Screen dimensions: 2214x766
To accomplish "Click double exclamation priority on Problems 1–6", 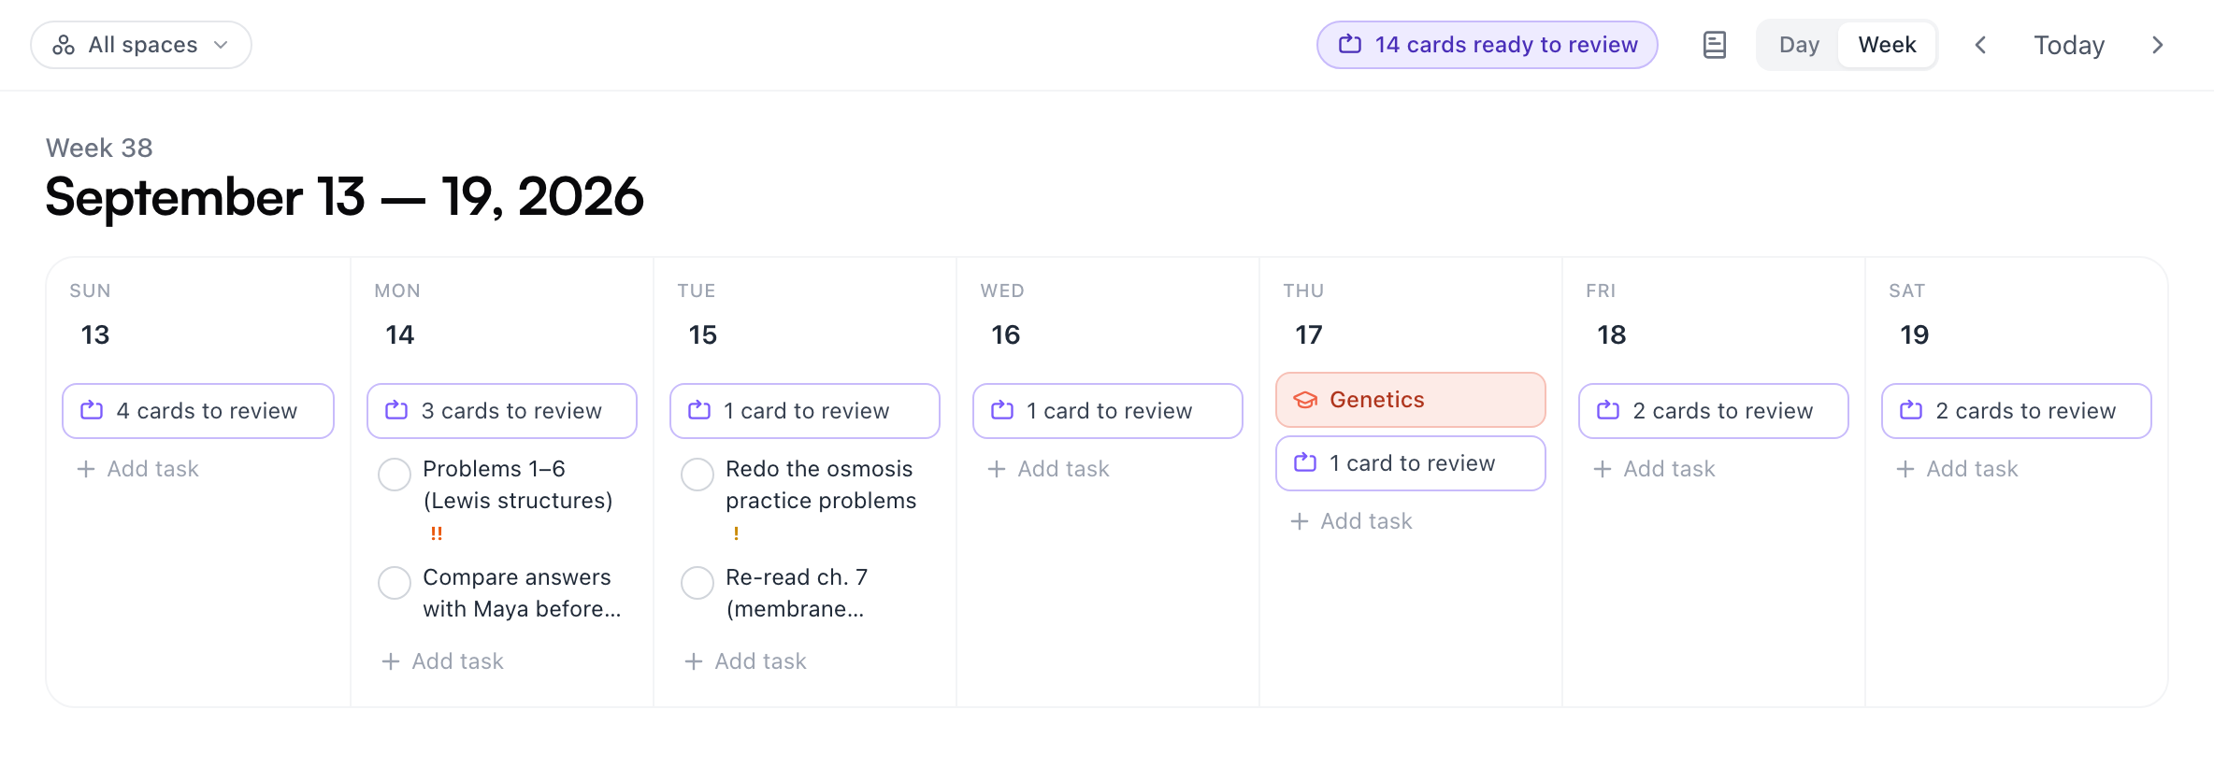I will coord(437,533).
